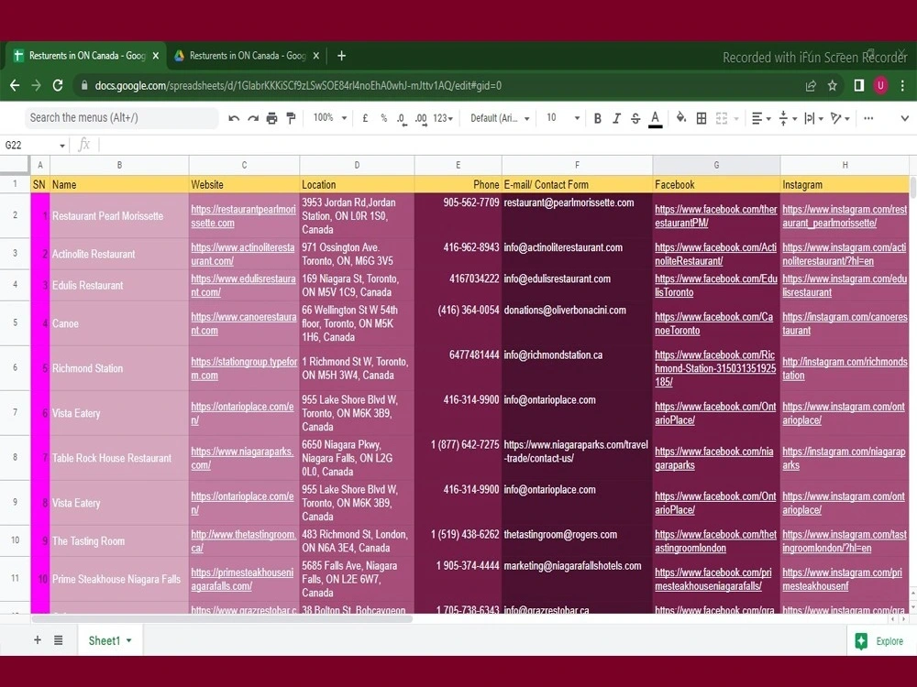The width and height of the screenshot is (917, 687).
Task: Select column G header
Action: (716, 165)
